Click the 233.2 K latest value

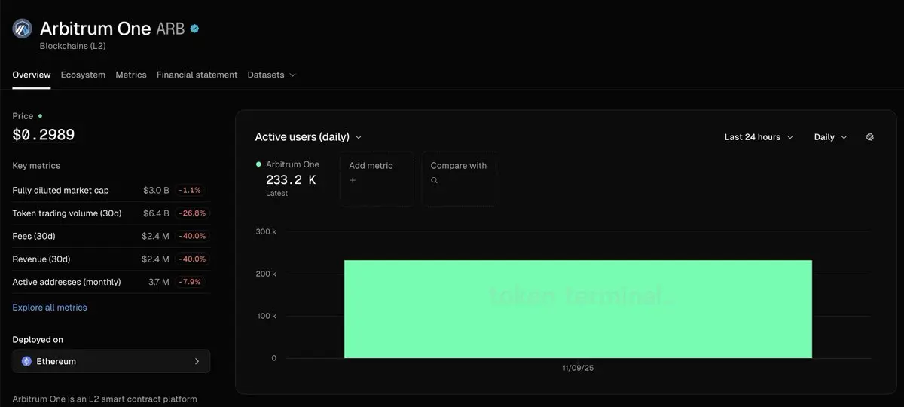click(291, 179)
